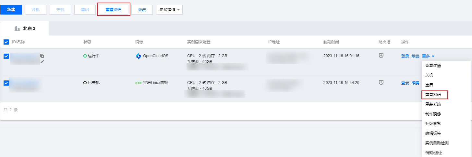Select 重置密码 from the dropdown menu
Image resolution: width=472 pixels, height=157 pixels.
tap(435, 95)
